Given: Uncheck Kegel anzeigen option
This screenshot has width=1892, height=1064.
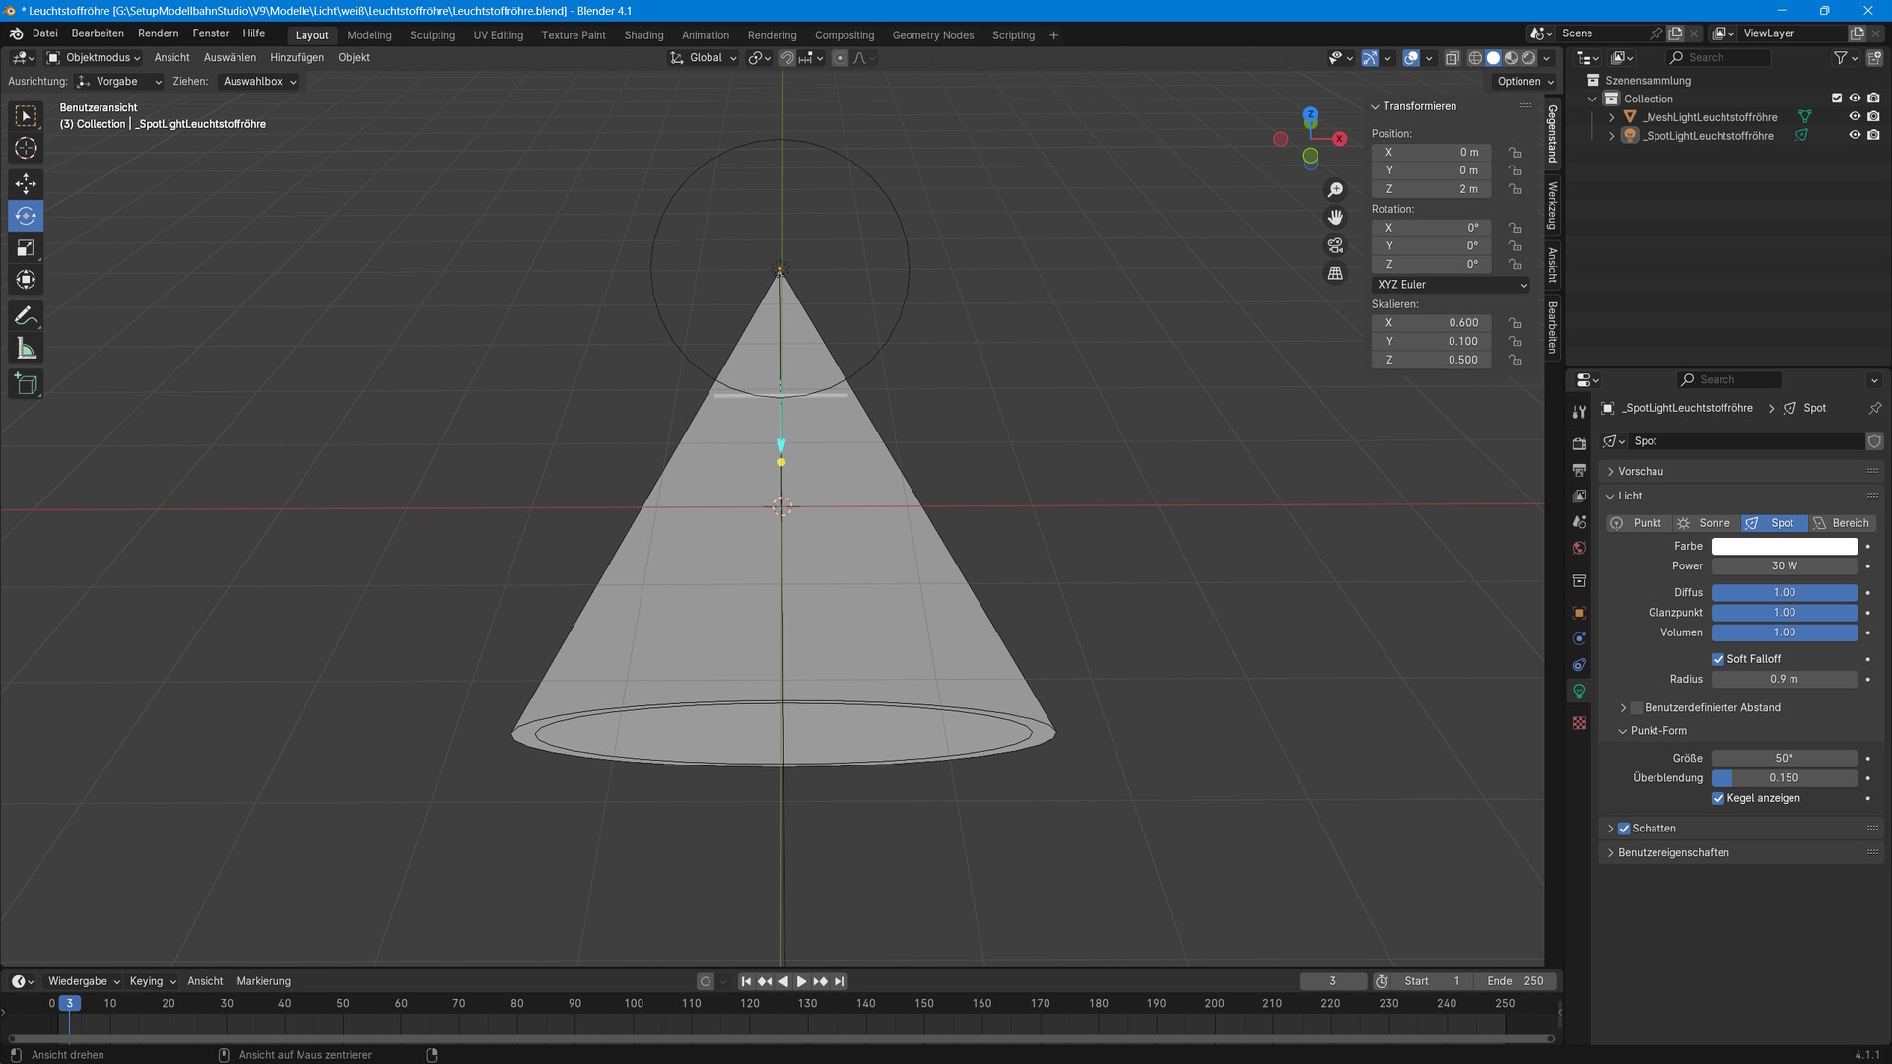Looking at the screenshot, I should [x=1718, y=798].
